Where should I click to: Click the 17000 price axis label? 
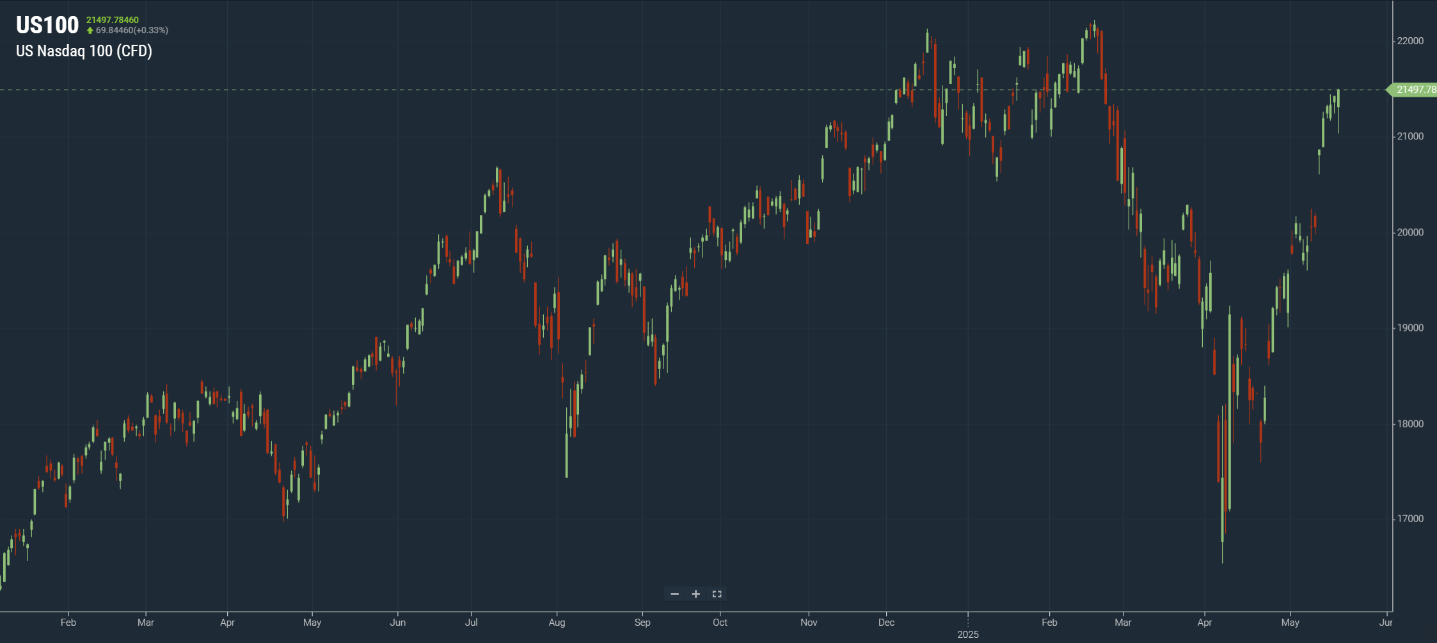pos(1410,519)
